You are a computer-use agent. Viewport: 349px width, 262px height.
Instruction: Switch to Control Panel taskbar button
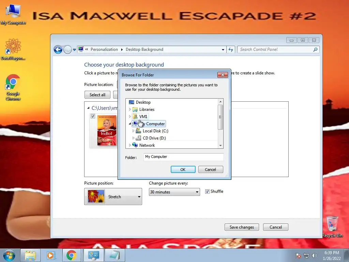[x=94, y=255]
